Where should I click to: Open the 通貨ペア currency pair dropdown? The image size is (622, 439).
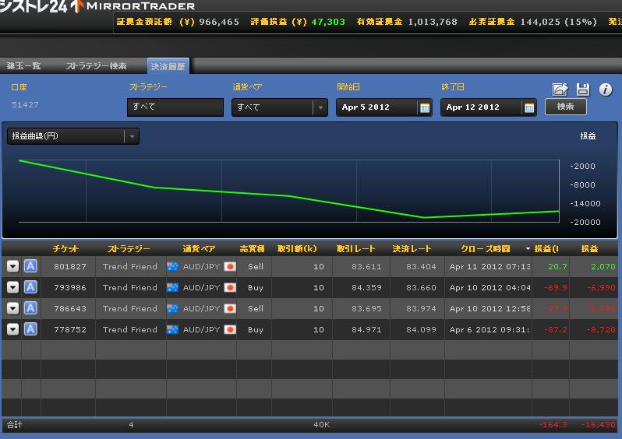pyautogui.click(x=320, y=107)
